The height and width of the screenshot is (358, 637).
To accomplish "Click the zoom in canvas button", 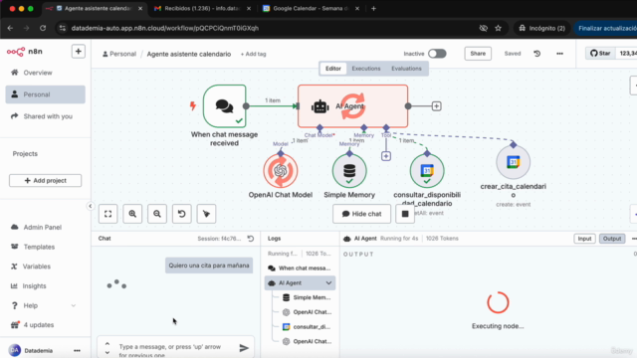I will pos(132,214).
